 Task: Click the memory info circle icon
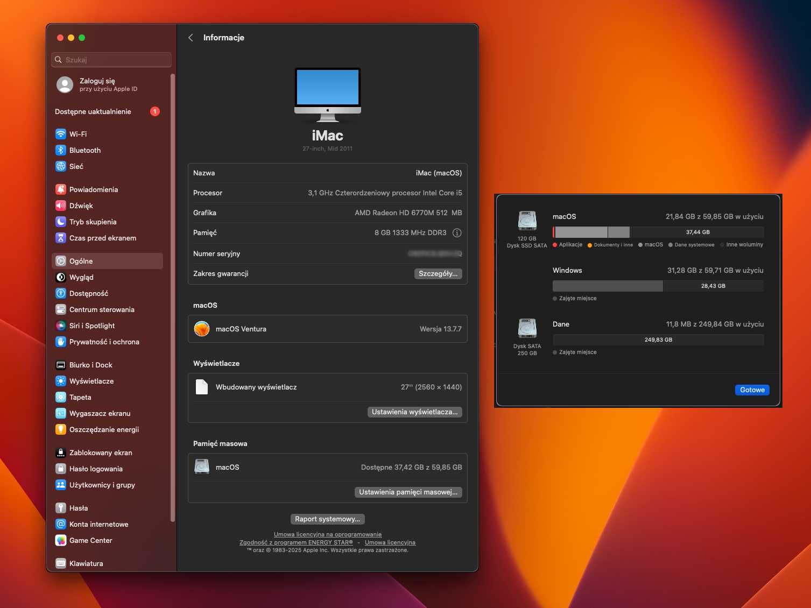[x=457, y=233]
